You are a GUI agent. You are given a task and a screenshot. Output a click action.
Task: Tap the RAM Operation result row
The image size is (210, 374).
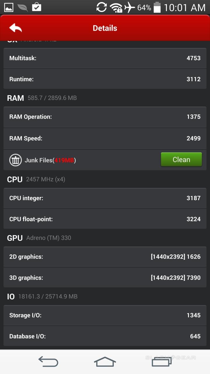pos(105,117)
